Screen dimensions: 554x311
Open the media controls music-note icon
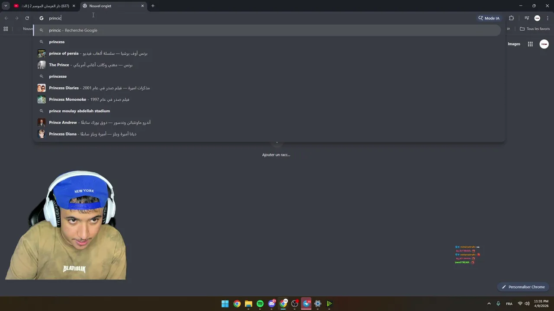(526, 18)
